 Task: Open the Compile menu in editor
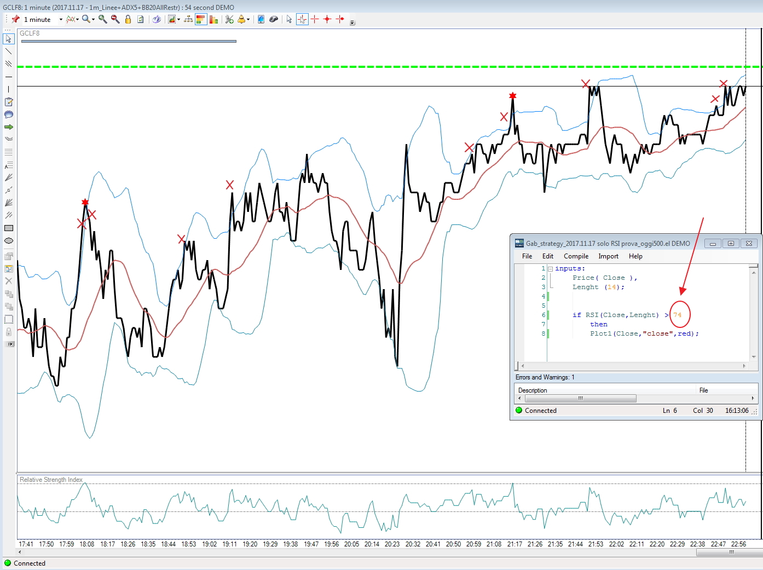click(x=576, y=256)
